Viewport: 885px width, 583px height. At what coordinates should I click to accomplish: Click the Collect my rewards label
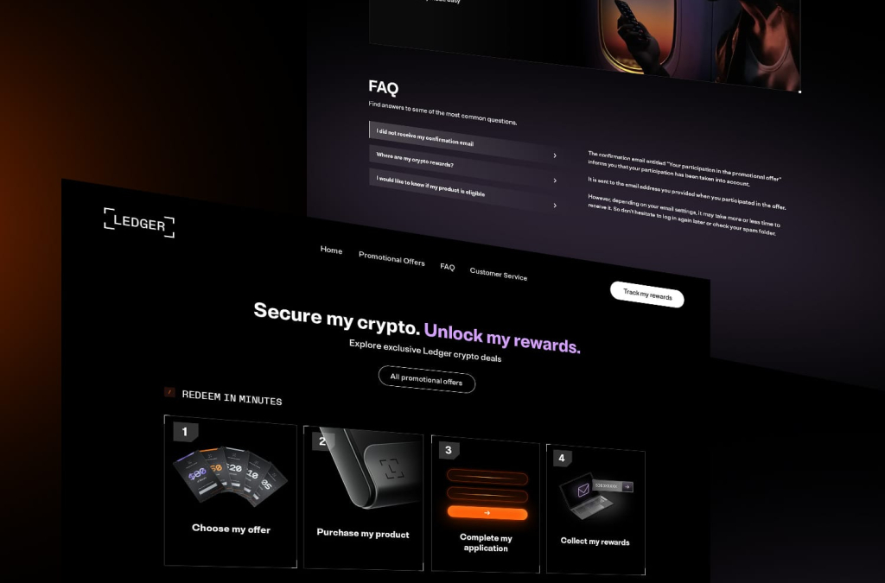pos(595,542)
